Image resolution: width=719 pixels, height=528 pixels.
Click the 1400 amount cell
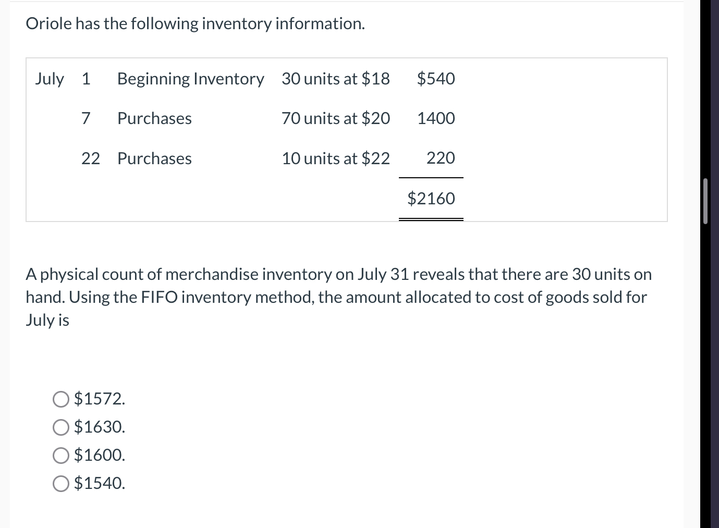436,119
